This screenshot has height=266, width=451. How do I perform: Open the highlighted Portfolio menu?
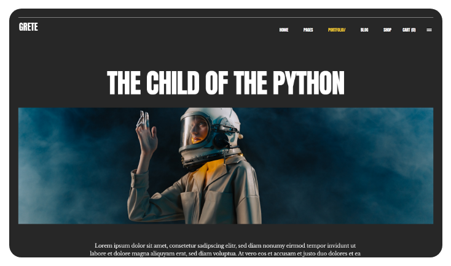[x=337, y=29]
